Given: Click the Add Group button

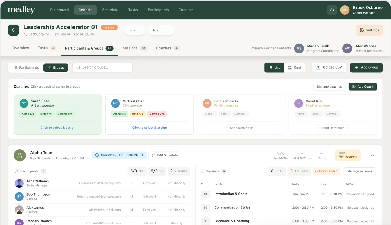Looking at the screenshot, I should 366,67.
